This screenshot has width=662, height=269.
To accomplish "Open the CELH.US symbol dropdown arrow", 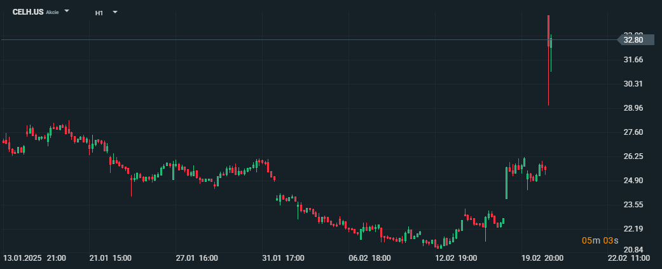I will (x=67, y=11).
